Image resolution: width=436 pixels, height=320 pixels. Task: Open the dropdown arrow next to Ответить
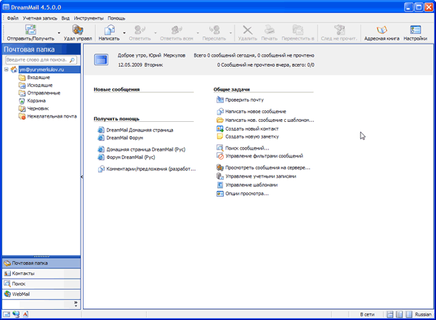tap(156, 33)
